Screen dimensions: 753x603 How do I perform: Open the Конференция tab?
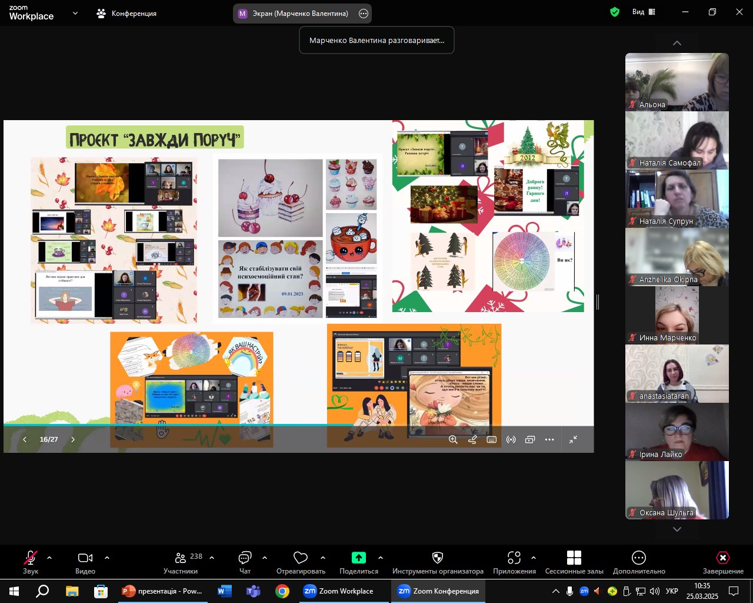127,13
